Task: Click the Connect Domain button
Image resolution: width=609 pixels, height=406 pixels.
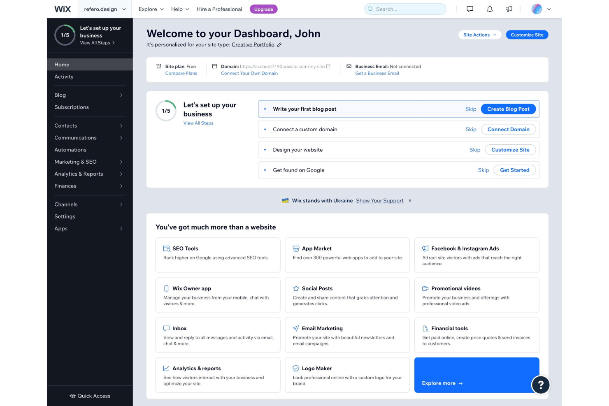Action: coord(508,130)
